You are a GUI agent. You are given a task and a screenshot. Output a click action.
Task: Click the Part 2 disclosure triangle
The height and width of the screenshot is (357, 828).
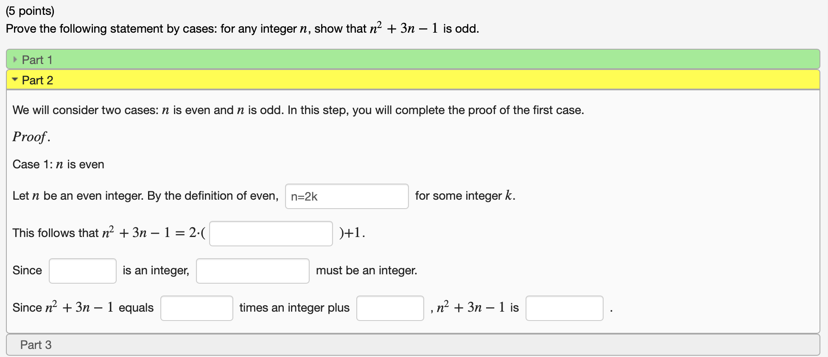[x=14, y=80]
